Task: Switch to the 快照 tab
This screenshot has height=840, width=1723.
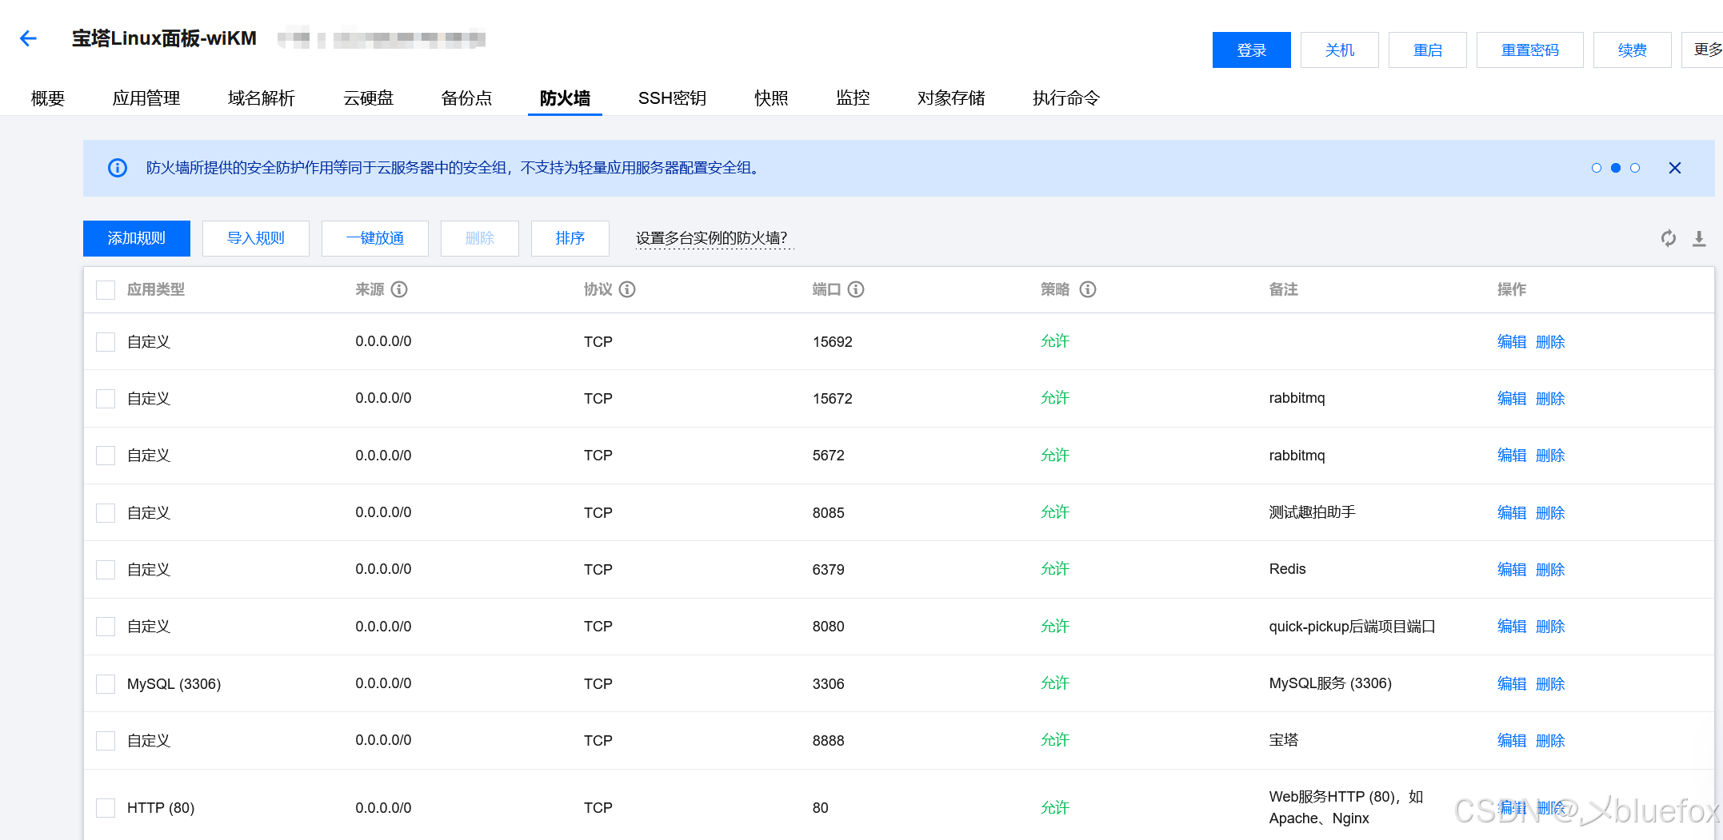Action: coord(771,98)
